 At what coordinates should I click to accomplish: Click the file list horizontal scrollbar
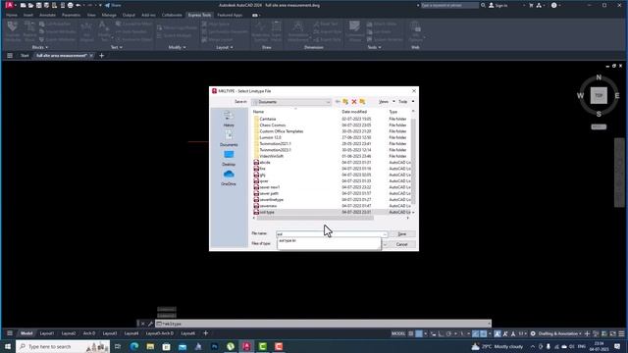pyautogui.click(x=315, y=218)
